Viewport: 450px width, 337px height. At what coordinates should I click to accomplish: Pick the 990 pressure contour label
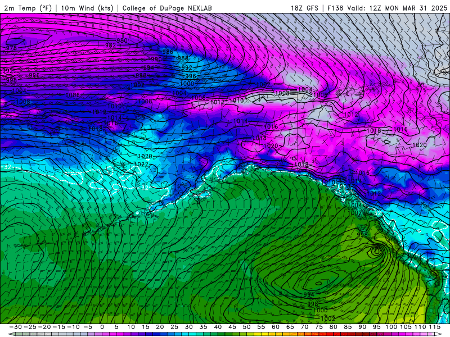click(x=156, y=60)
